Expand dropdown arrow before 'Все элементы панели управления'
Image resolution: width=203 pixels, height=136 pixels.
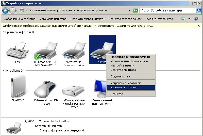pos(27,10)
